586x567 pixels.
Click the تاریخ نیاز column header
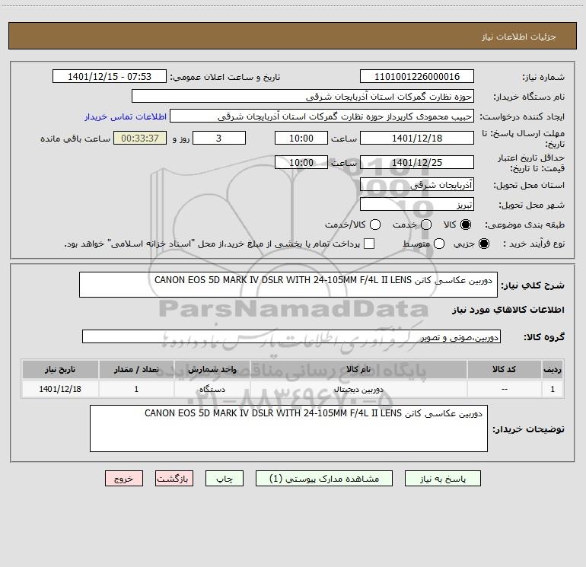[x=60, y=369]
